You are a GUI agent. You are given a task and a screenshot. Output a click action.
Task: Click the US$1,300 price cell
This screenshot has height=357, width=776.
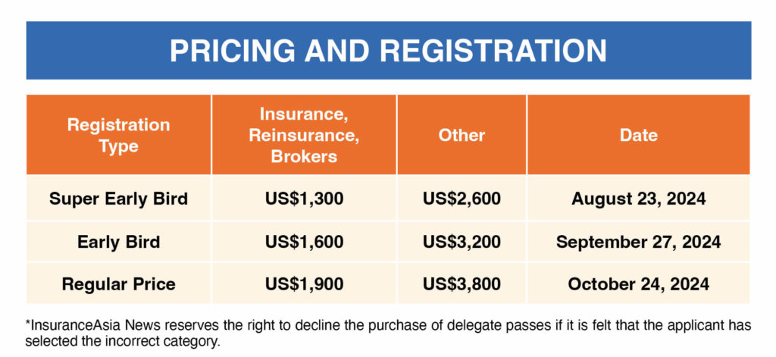[x=304, y=199]
